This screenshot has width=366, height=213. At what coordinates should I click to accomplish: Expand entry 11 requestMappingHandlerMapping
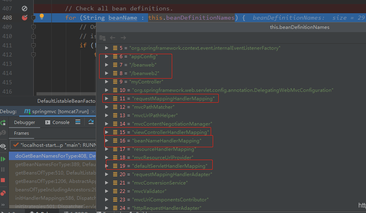[107, 98]
